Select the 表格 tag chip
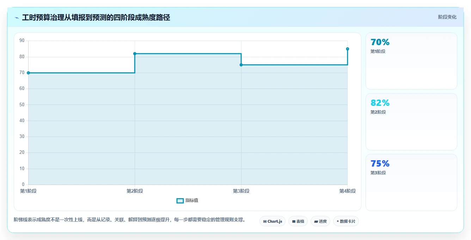 [x=298, y=221]
